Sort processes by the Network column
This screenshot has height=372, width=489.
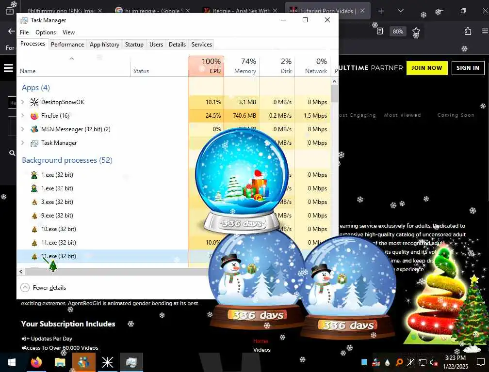312,66
